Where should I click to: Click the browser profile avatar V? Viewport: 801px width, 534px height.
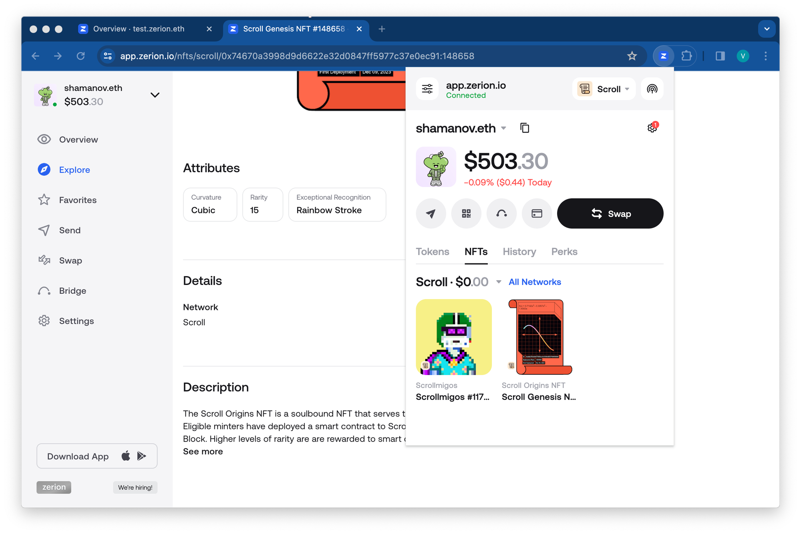point(743,56)
